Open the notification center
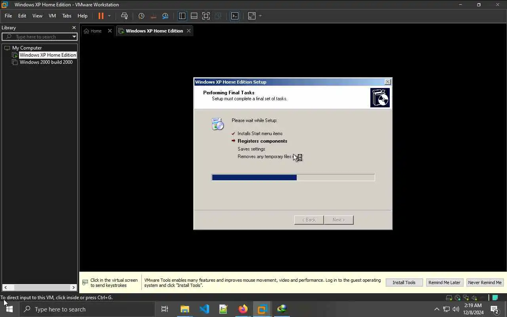This screenshot has width=507, height=317. [495, 309]
